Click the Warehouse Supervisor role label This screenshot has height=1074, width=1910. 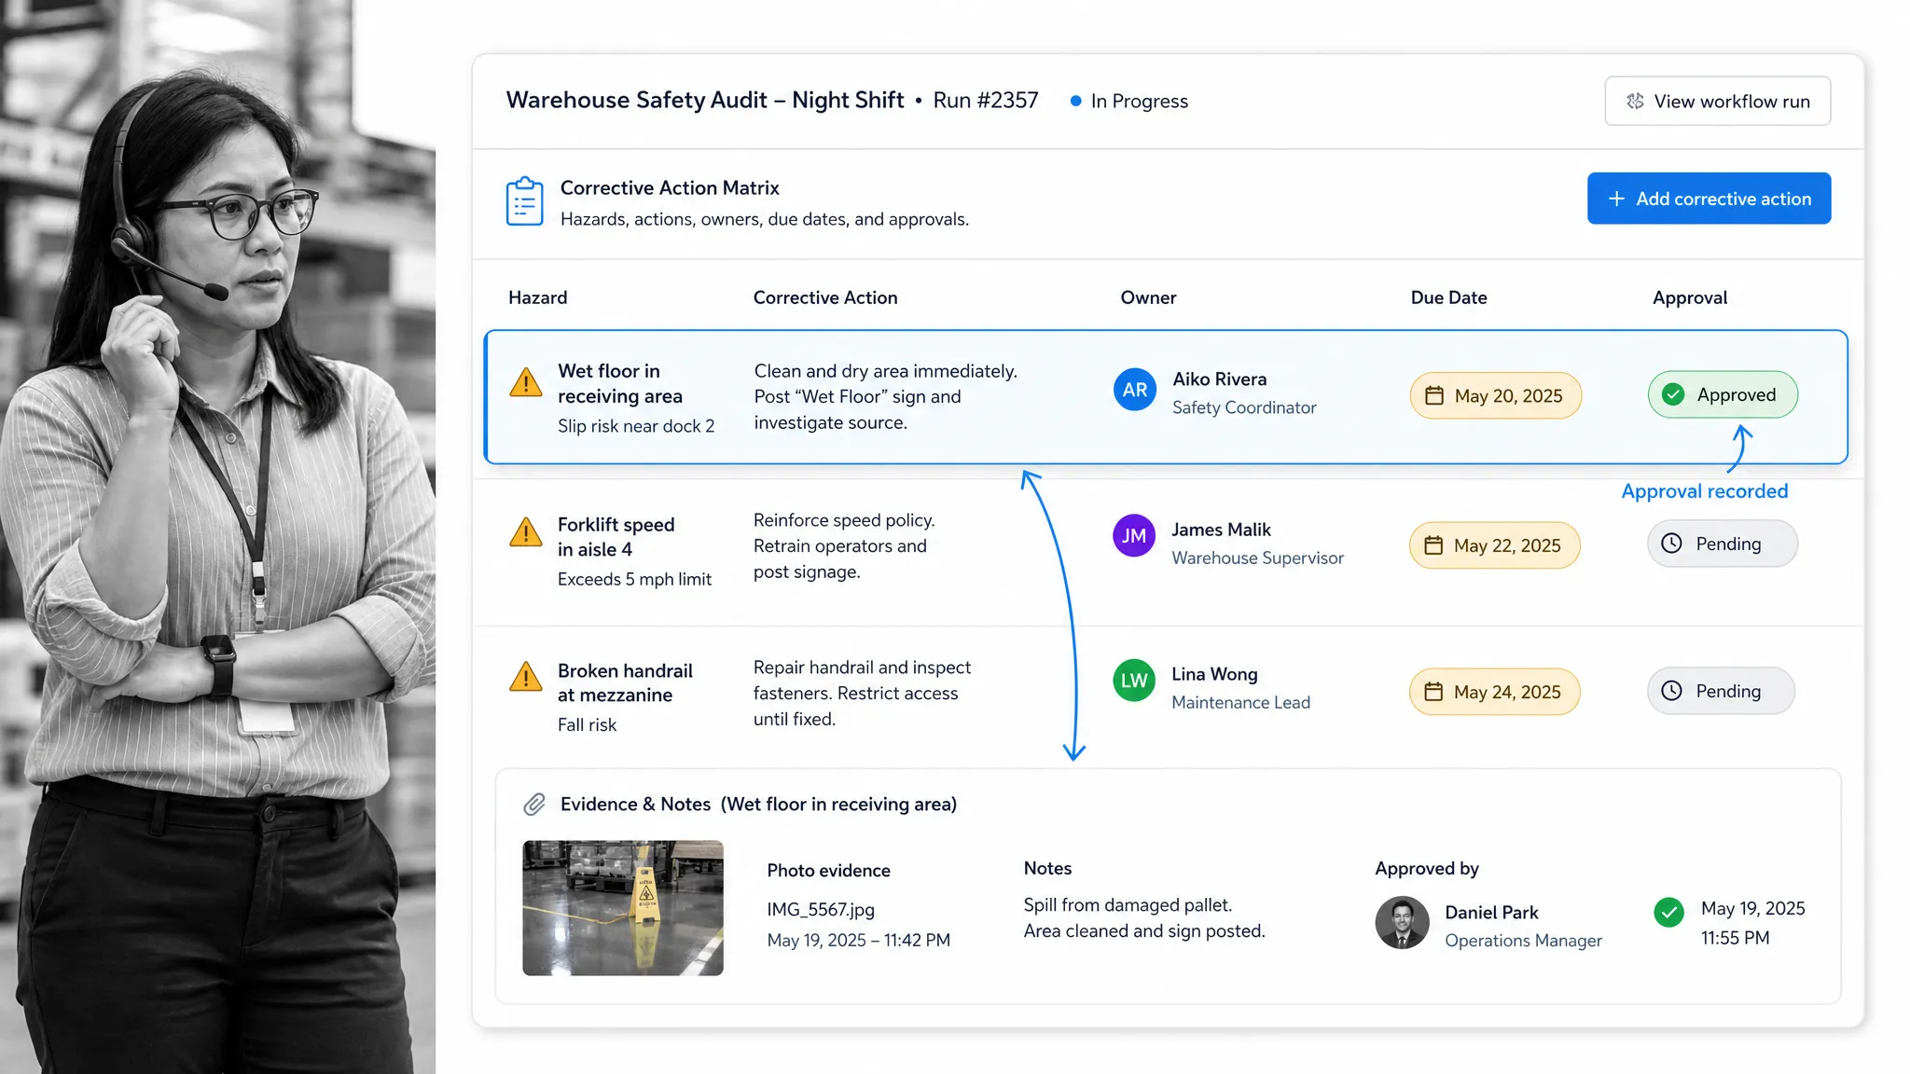click(1257, 558)
